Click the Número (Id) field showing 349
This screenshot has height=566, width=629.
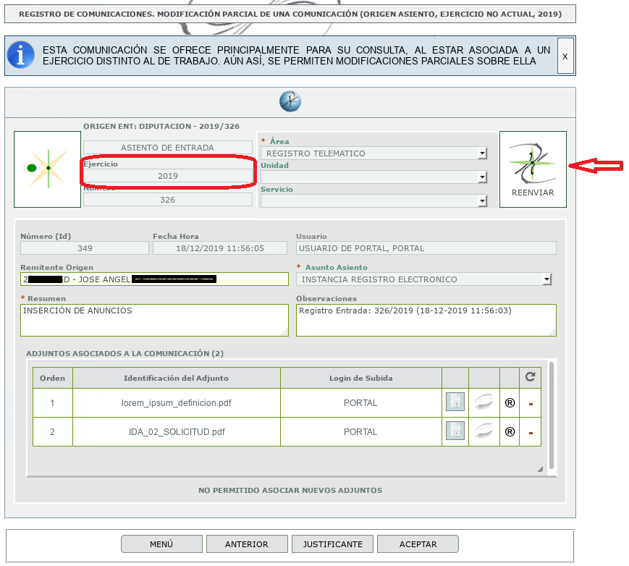pyautogui.click(x=85, y=248)
